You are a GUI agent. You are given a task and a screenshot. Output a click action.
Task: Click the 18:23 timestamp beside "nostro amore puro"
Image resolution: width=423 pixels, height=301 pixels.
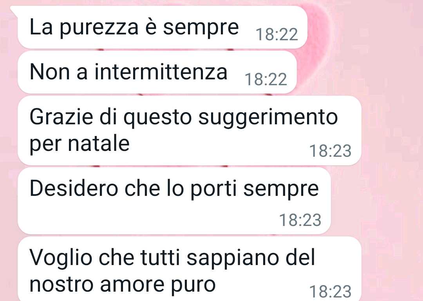[x=330, y=291]
